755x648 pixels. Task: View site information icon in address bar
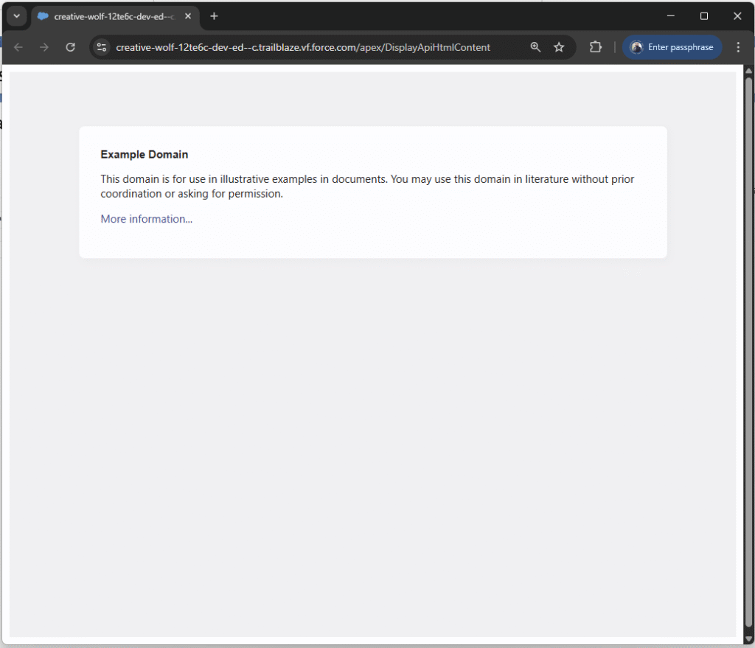102,47
